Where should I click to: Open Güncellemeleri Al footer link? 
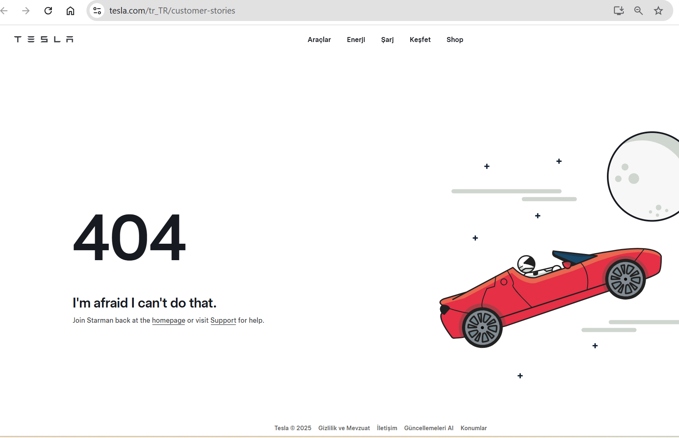(429, 428)
